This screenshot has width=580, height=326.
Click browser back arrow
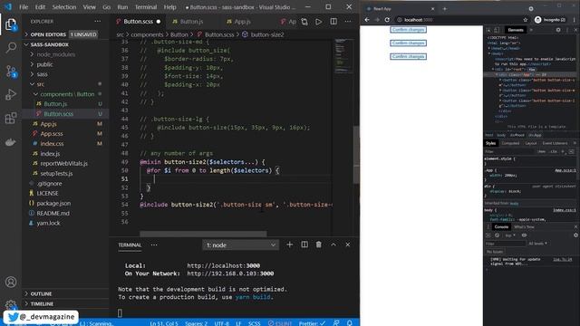click(x=367, y=20)
